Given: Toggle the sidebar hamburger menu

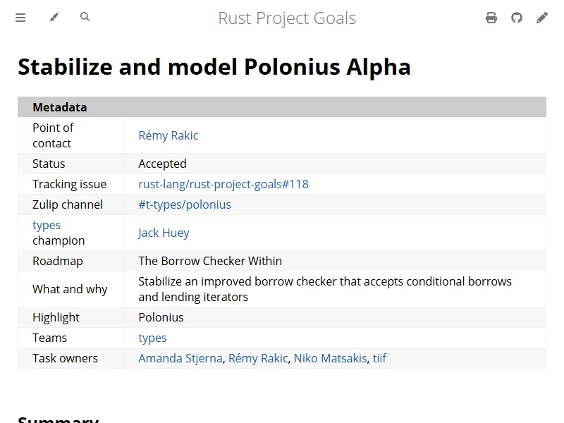Looking at the screenshot, I should coord(20,17).
